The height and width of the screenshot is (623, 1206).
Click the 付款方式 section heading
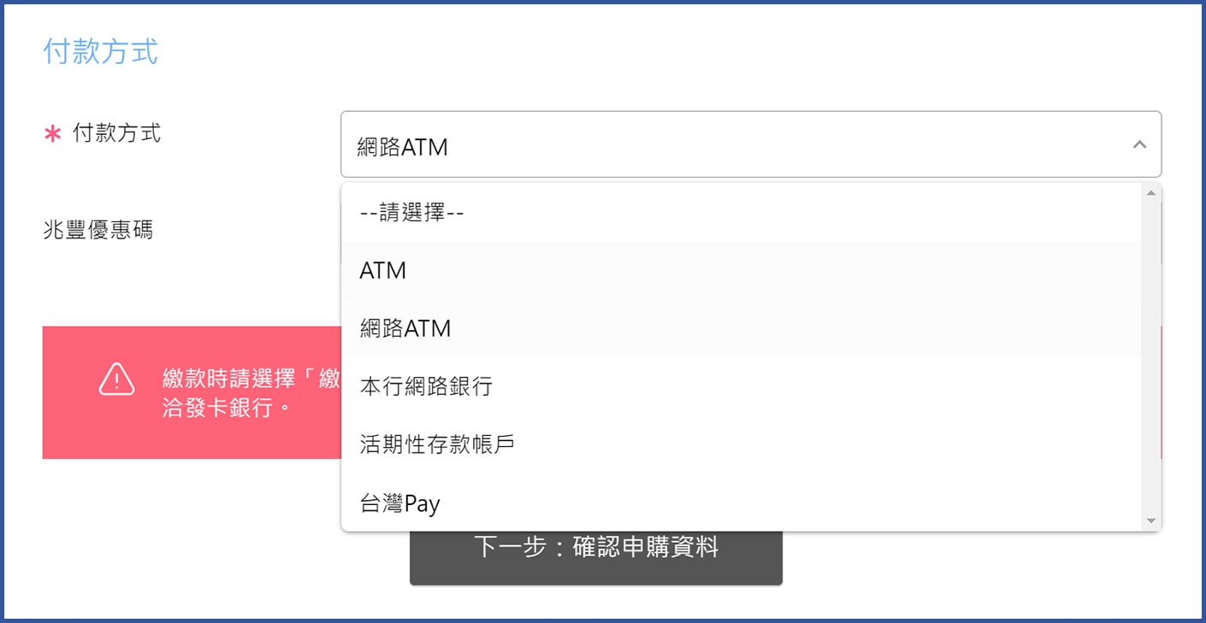[x=100, y=52]
